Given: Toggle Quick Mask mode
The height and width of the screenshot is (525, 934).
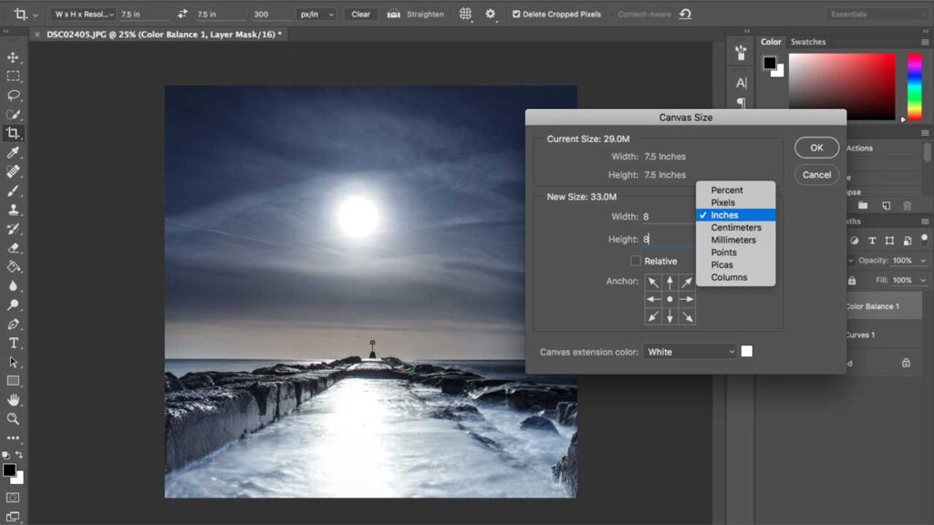Looking at the screenshot, I should [x=13, y=498].
